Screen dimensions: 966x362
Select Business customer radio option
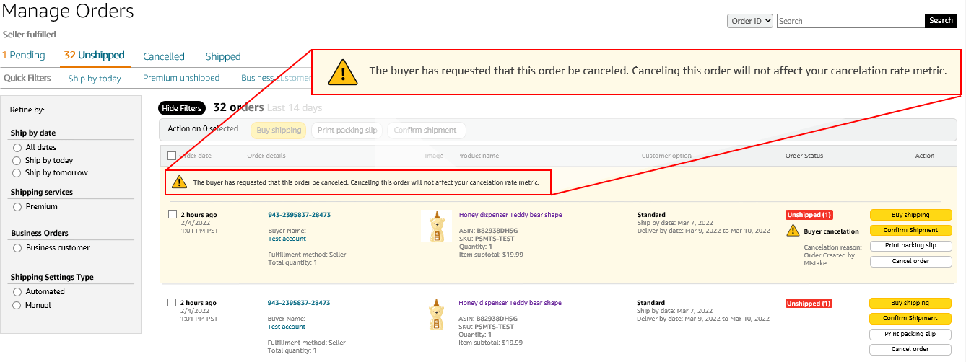(x=17, y=248)
